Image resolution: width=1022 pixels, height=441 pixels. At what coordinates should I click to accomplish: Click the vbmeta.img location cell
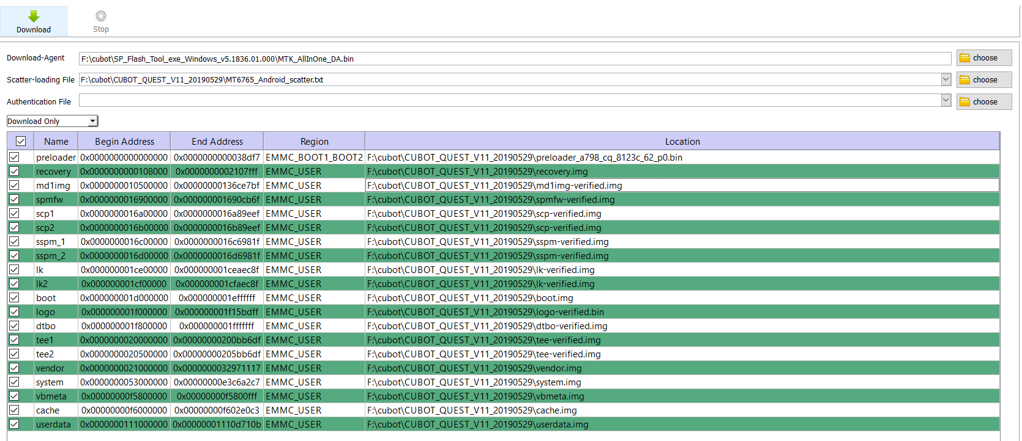click(x=682, y=396)
